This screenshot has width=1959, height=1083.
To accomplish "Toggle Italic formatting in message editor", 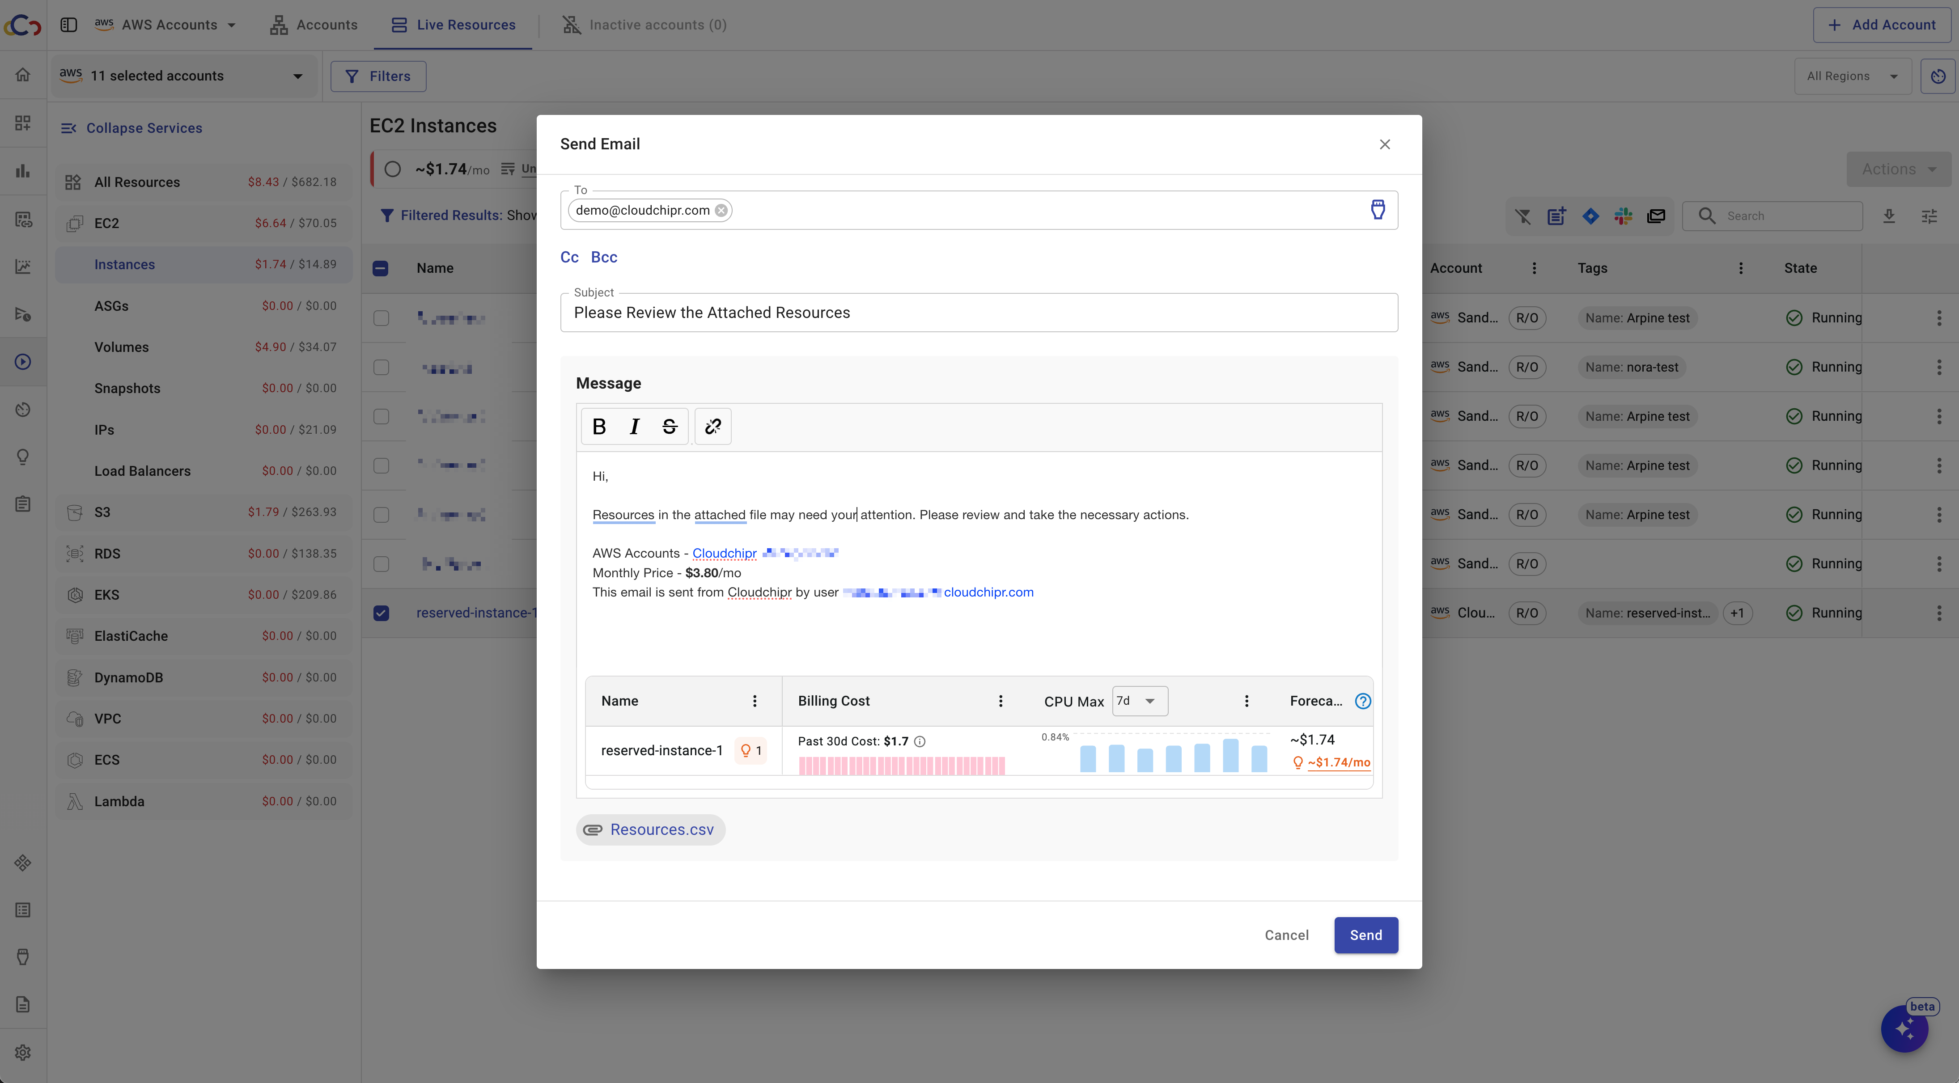I will [x=634, y=427].
